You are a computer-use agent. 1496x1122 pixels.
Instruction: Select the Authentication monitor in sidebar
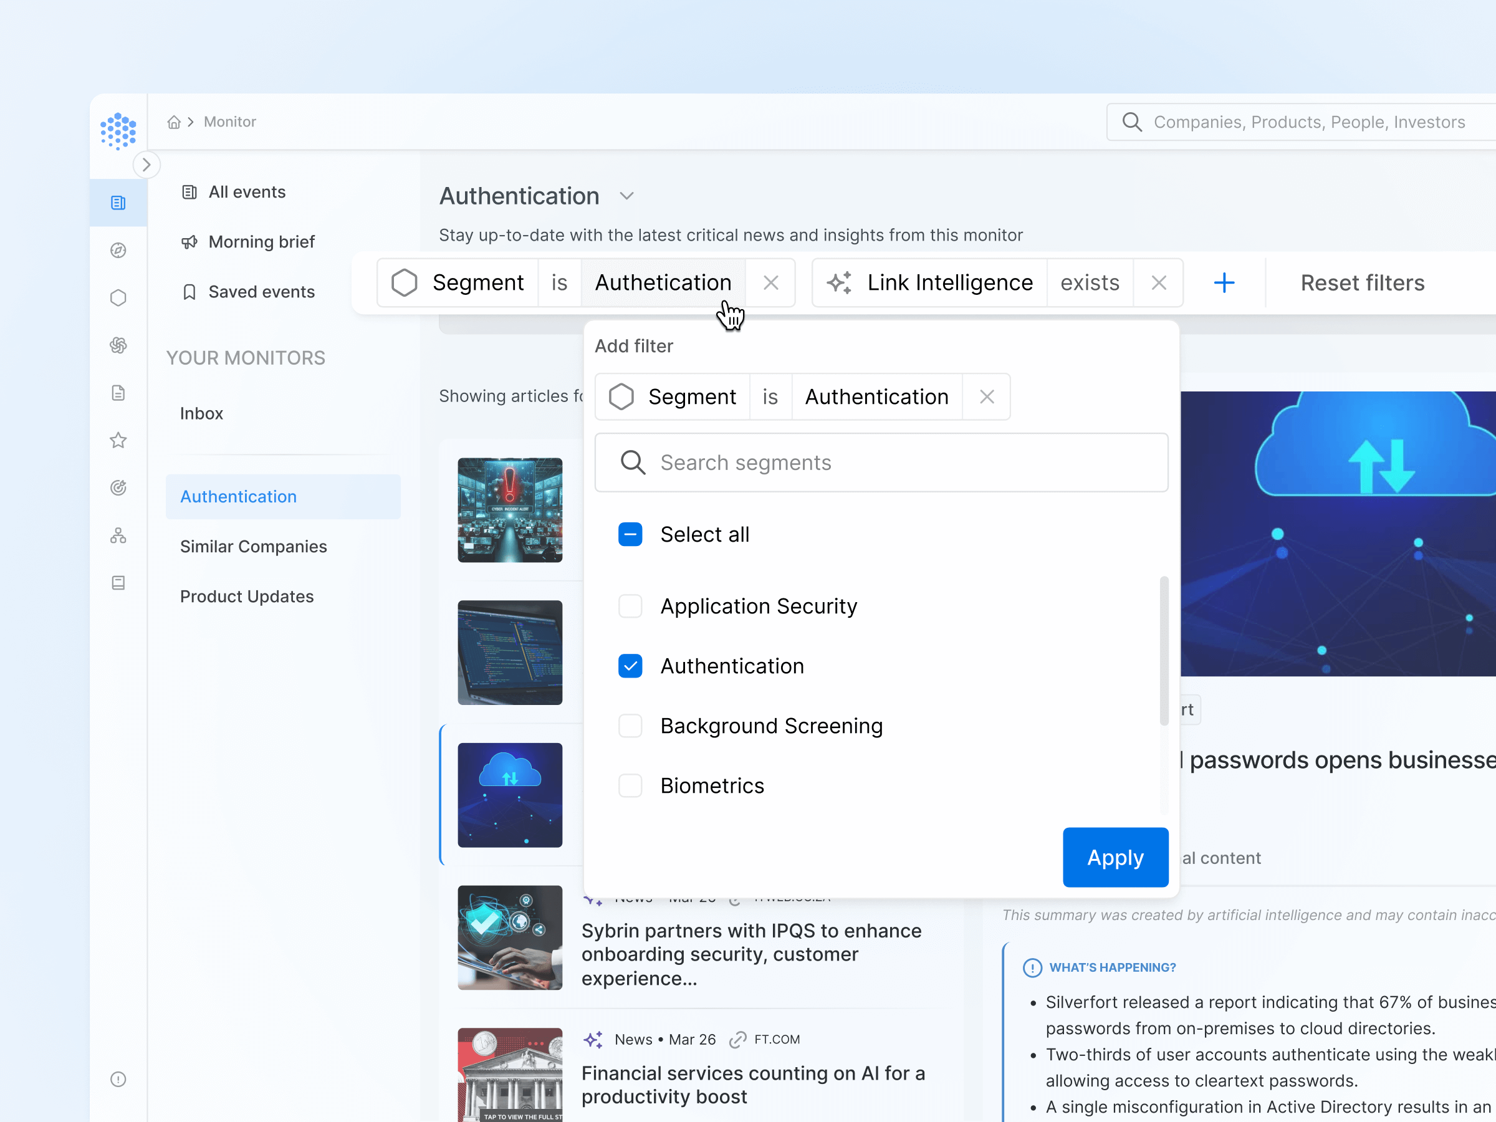pyautogui.click(x=284, y=497)
